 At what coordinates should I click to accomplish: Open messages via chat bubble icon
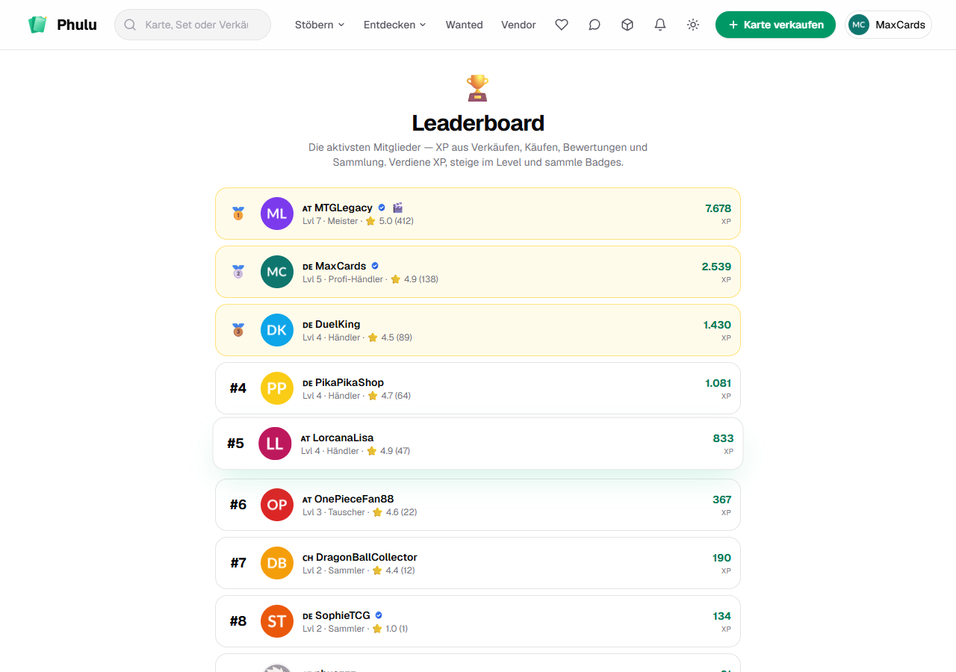point(595,25)
